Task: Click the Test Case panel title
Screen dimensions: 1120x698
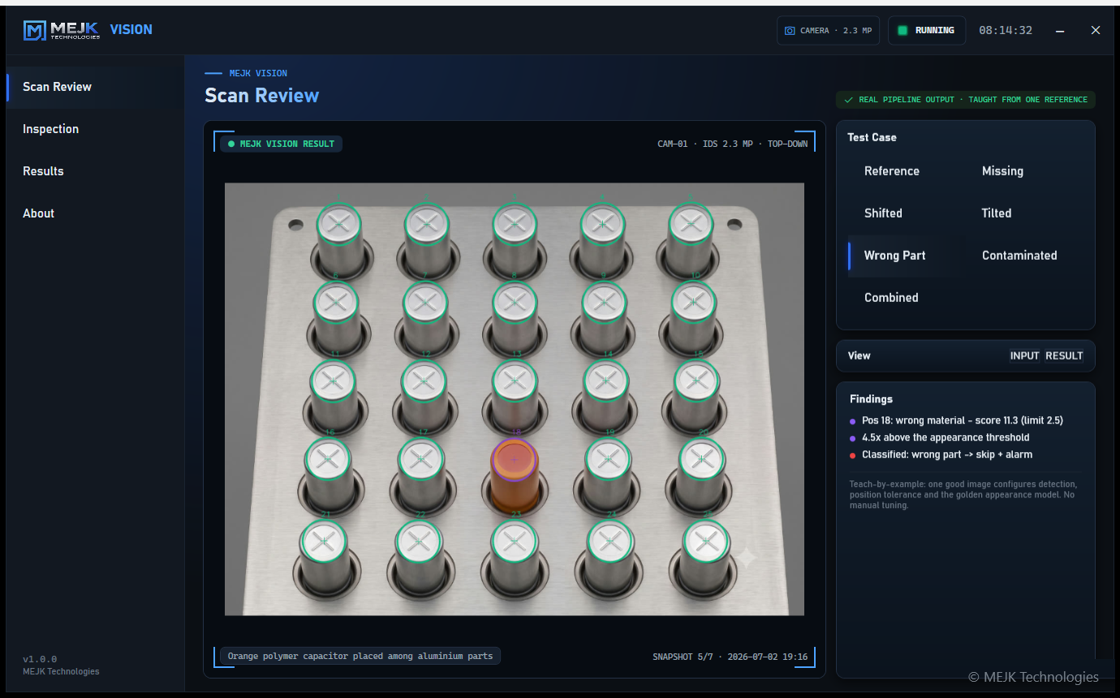Action: (872, 137)
